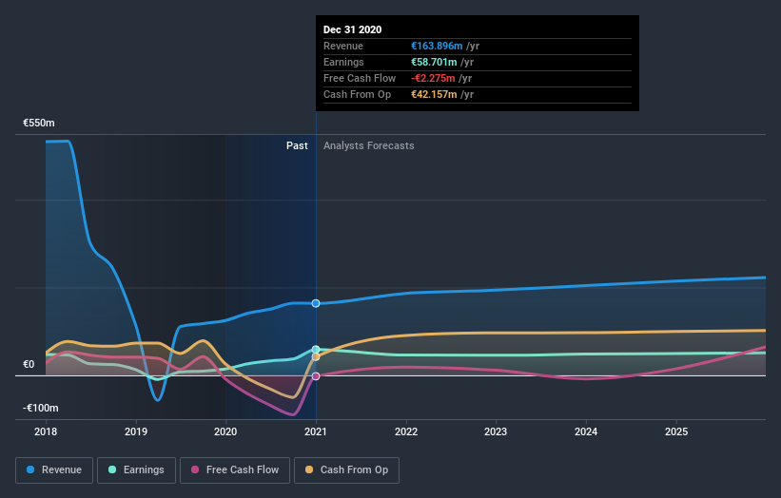Click the orange dot in Cash From Op legend
Screen dimensions: 781x498
(x=309, y=469)
